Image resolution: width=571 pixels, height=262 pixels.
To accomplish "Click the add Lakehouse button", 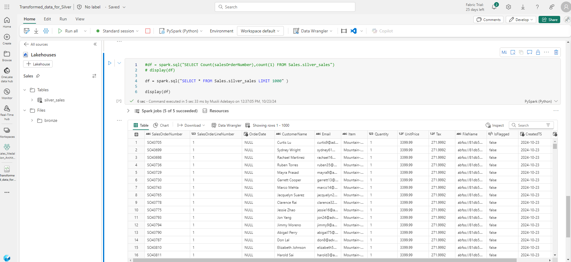I will 38,64.
